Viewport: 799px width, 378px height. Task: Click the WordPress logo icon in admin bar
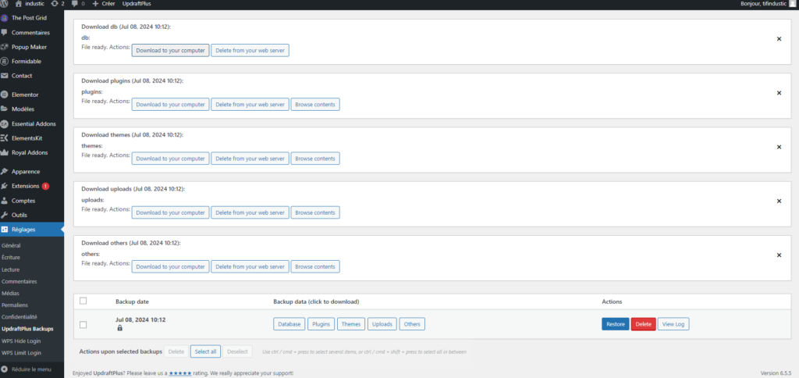click(5, 4)
